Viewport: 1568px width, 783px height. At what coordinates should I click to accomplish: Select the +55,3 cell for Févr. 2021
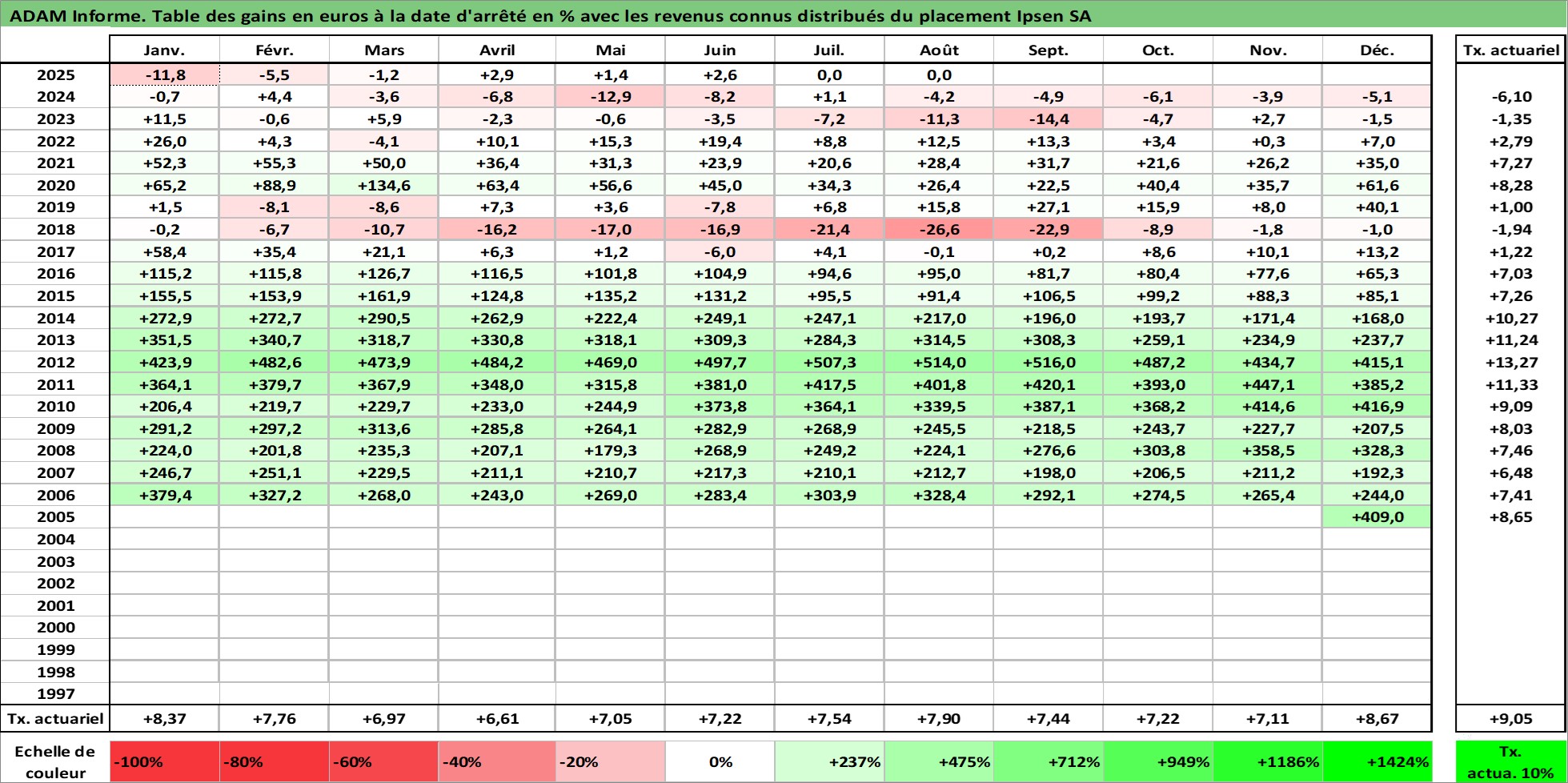tap(274, 163)
